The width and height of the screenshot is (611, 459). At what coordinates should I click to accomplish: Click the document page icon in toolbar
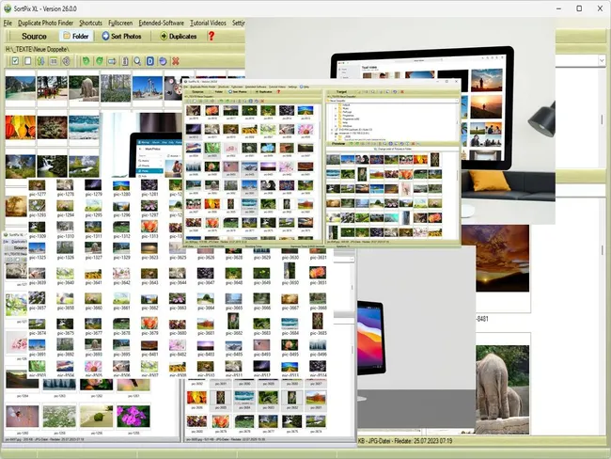pos(125,61)
